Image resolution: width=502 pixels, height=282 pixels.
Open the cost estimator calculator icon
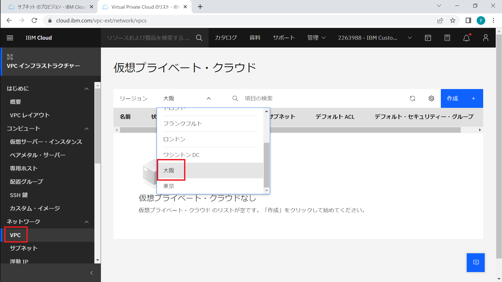tap(447, 38)
